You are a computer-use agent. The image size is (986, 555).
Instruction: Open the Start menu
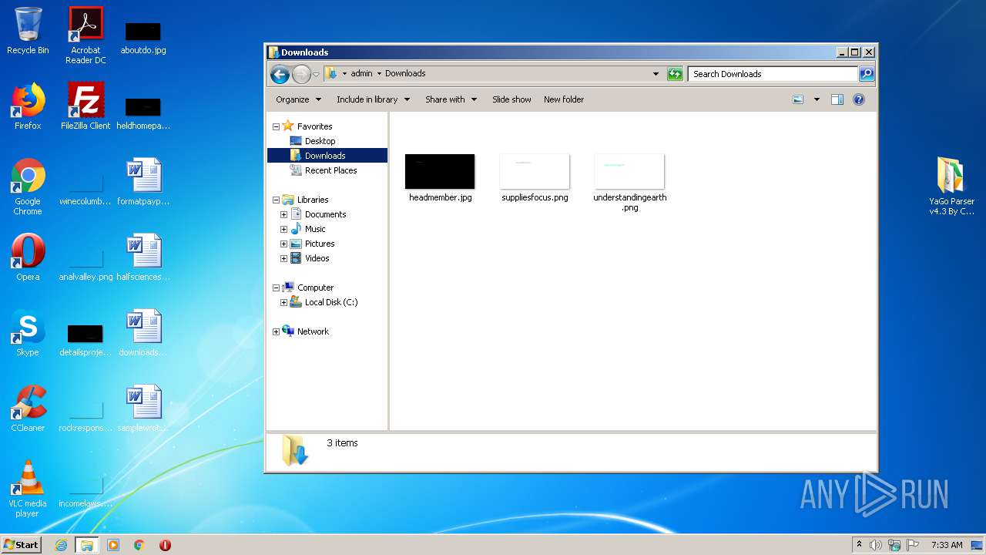click(x=22, y=545)
